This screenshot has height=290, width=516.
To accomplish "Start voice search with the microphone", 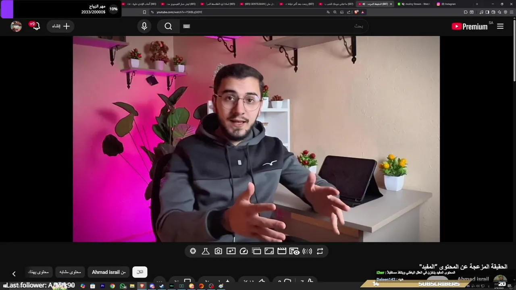I will coord(144,26).
